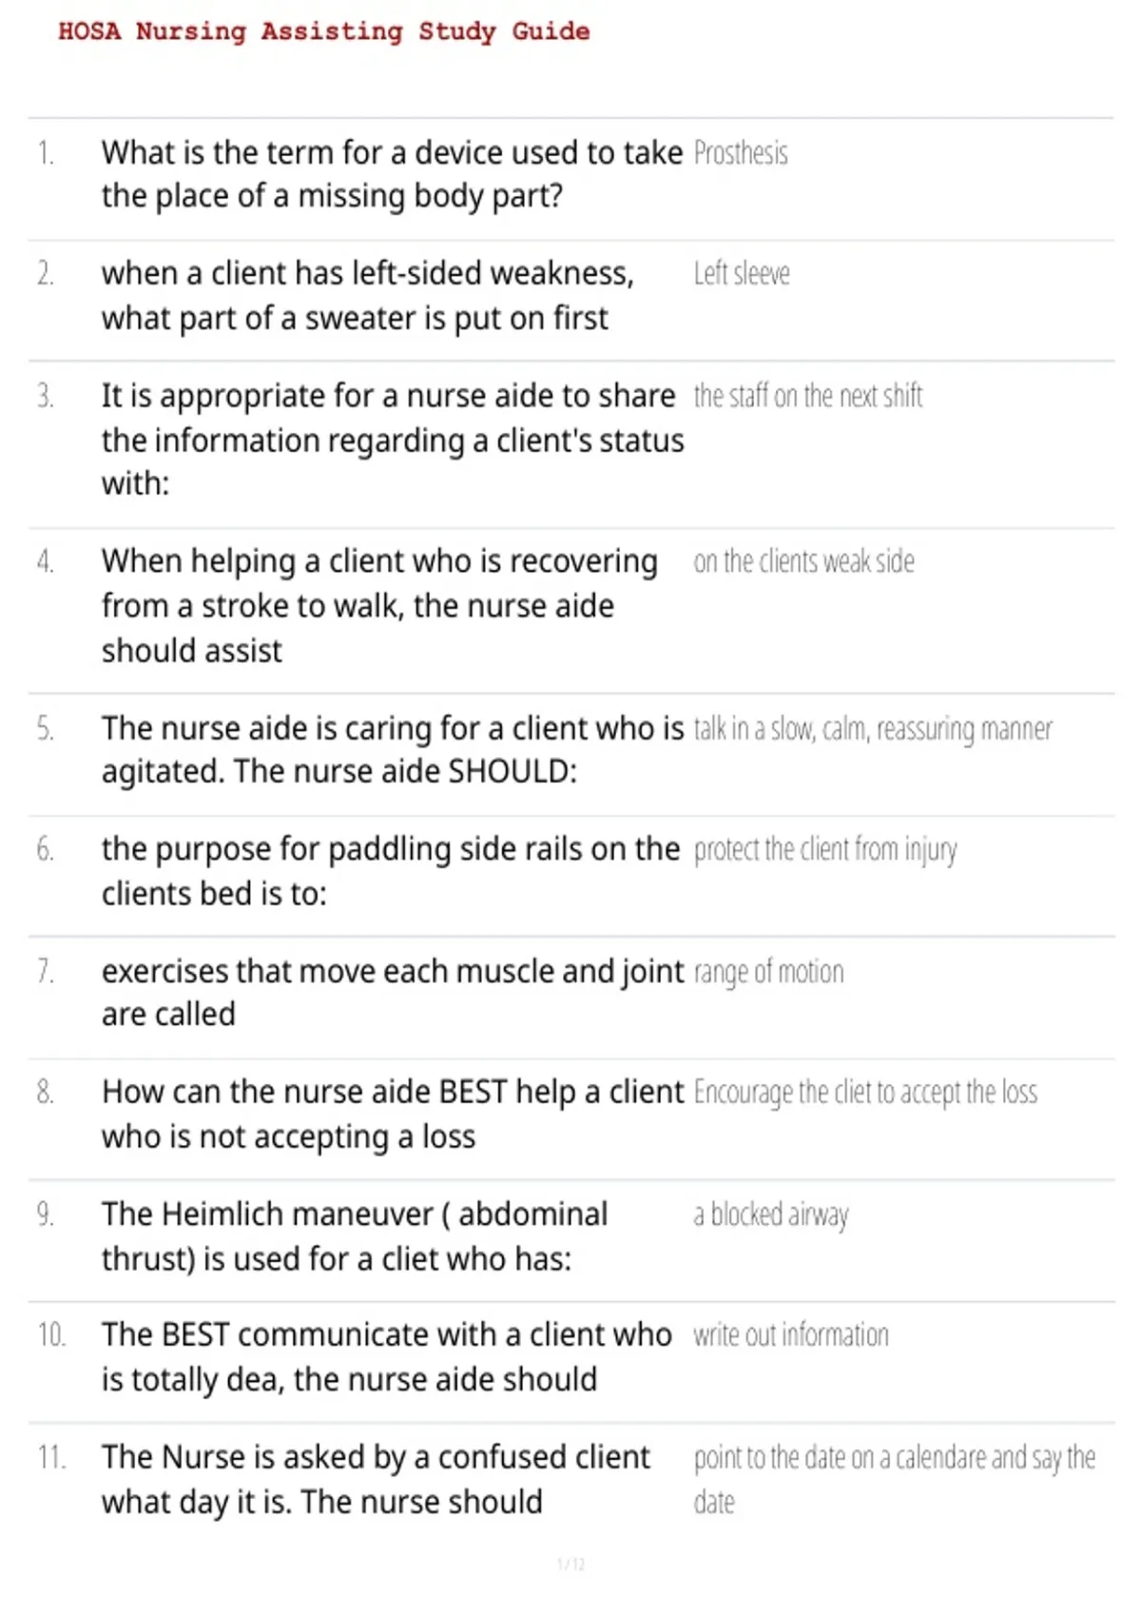
Task: Click question 5 about agitated client
Action: [x=393, y=750]
